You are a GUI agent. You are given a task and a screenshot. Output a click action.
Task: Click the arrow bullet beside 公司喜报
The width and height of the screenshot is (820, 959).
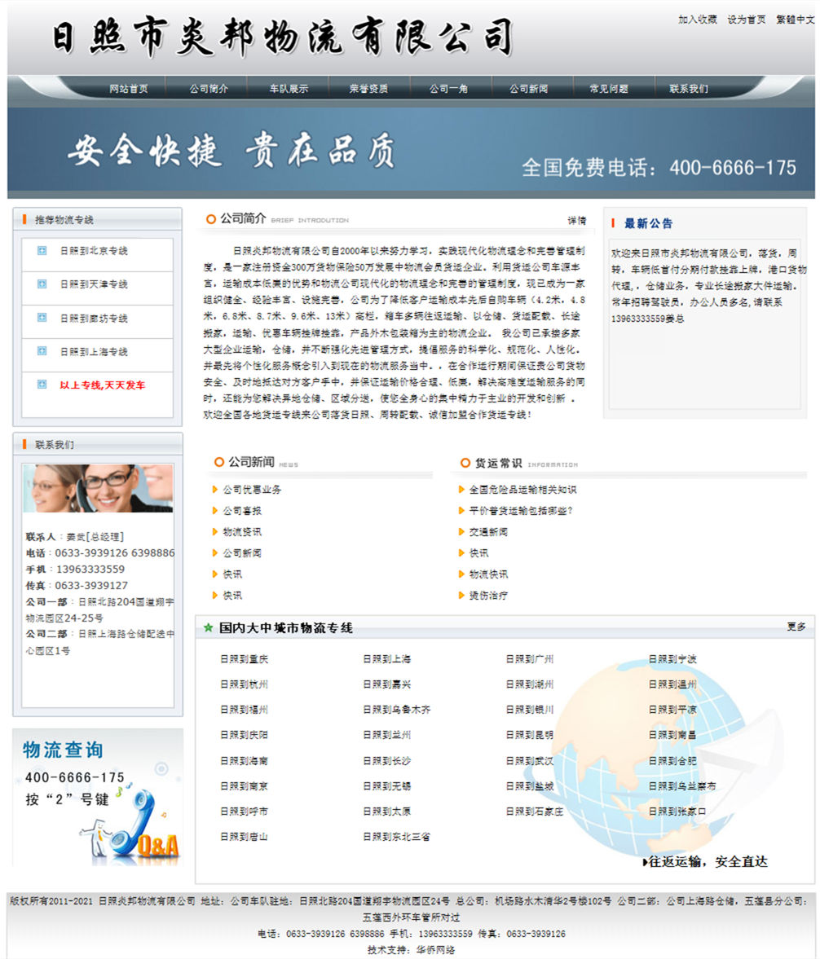[215, 511]
